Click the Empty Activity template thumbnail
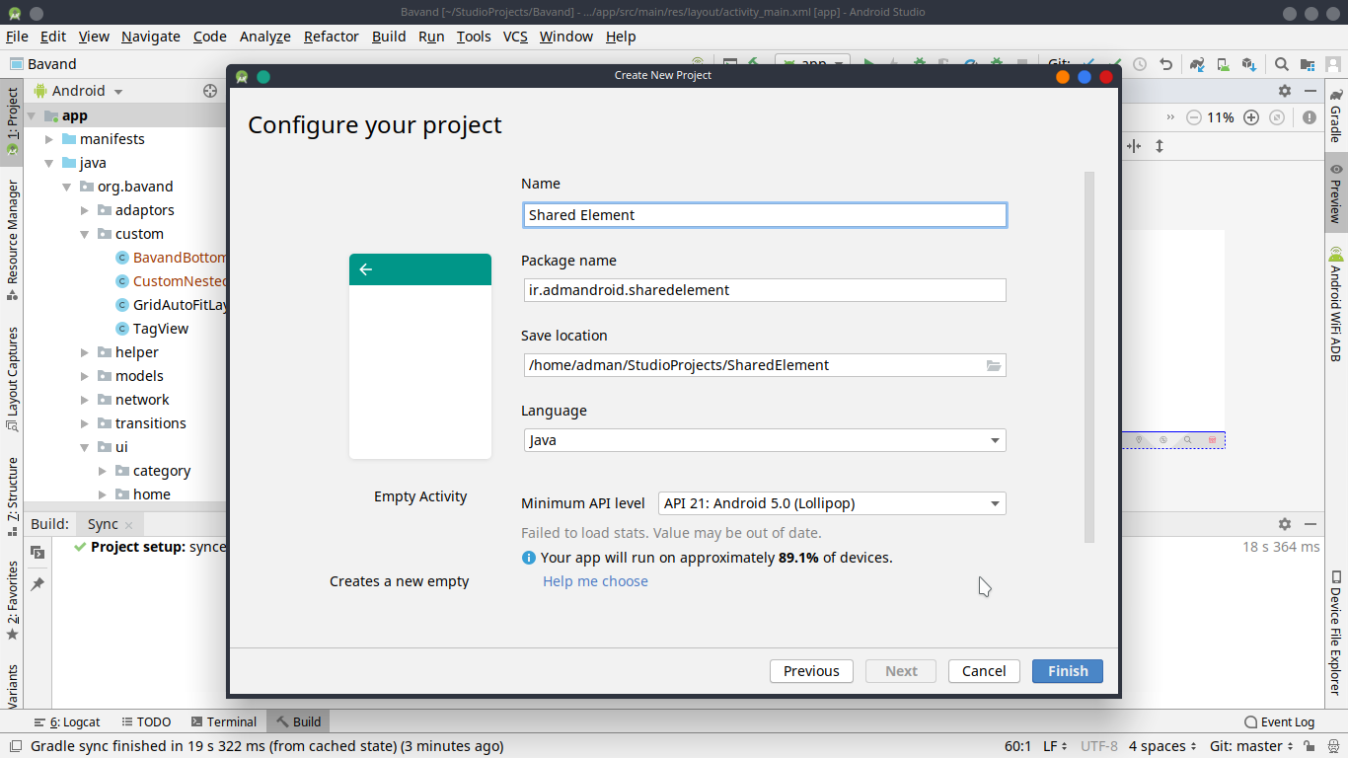Screen dimensions: 1348x758 (x=420, y=356)
